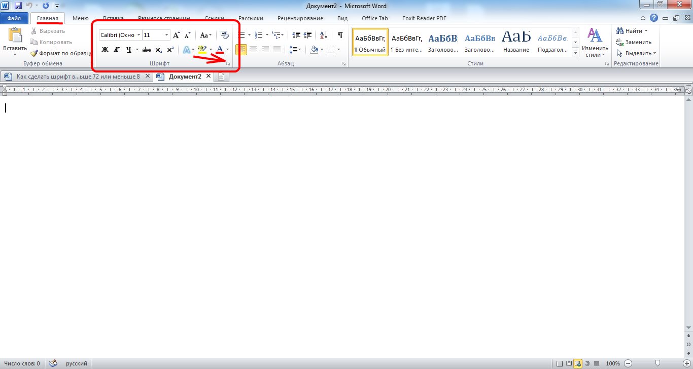
Task: Click the Число слов: 0 indicator
Action: coord(22,363)
